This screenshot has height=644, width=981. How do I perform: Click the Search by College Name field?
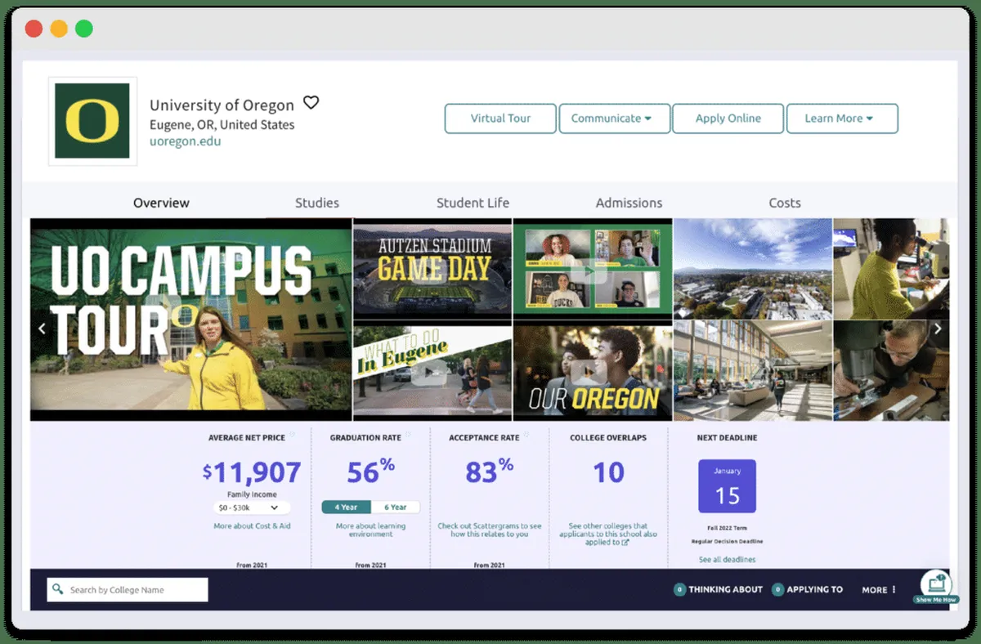(x=128, y=589)
